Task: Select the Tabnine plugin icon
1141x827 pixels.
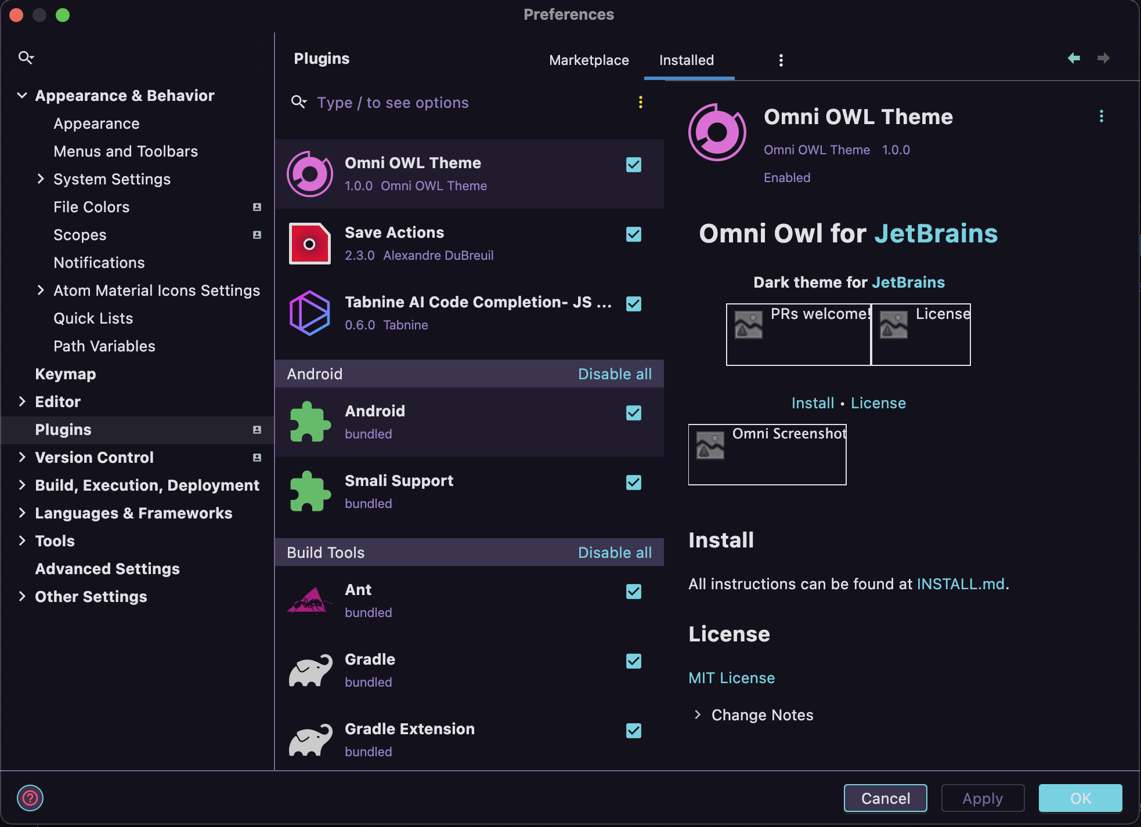Action: tap(310, 313)
